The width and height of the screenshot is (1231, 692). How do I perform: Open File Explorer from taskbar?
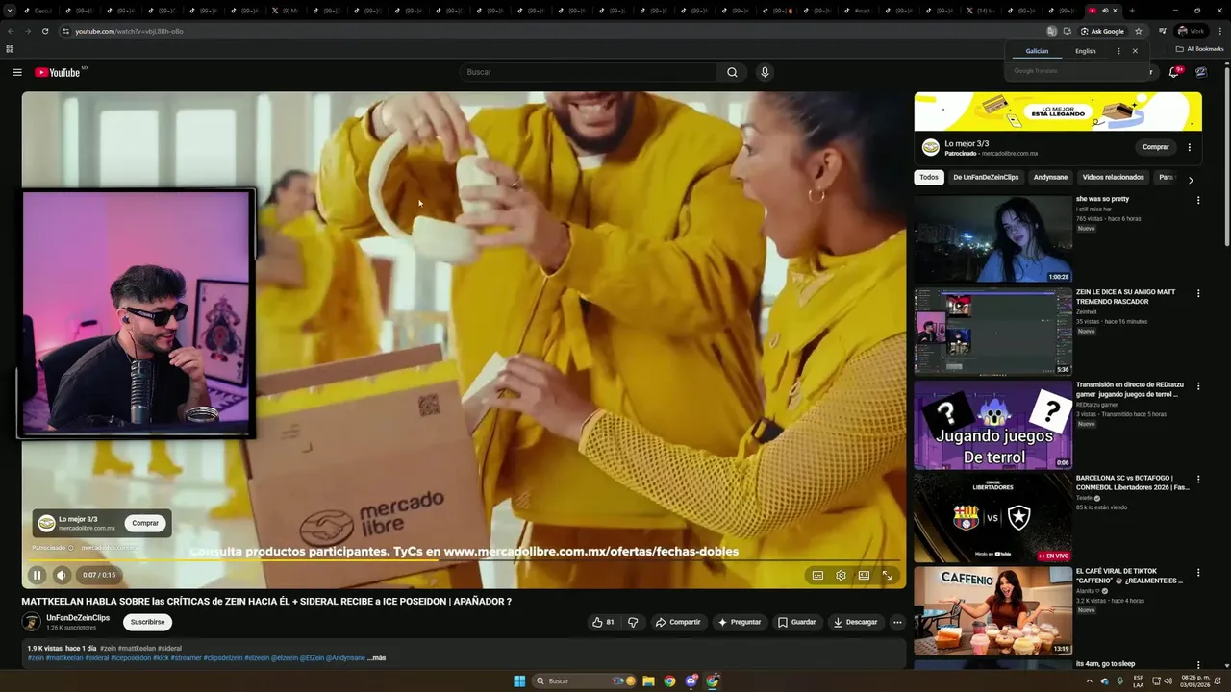click(x=648, y=680)
